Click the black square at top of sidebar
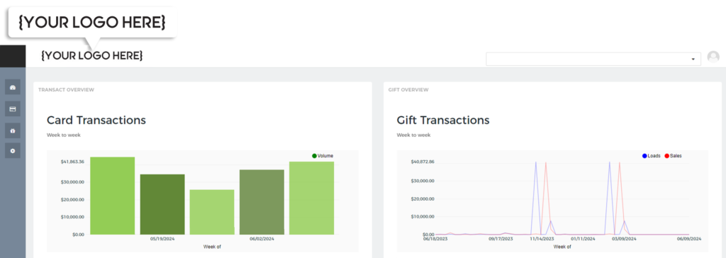The width and height of the screenshot is (726, 258). point(13,56)
